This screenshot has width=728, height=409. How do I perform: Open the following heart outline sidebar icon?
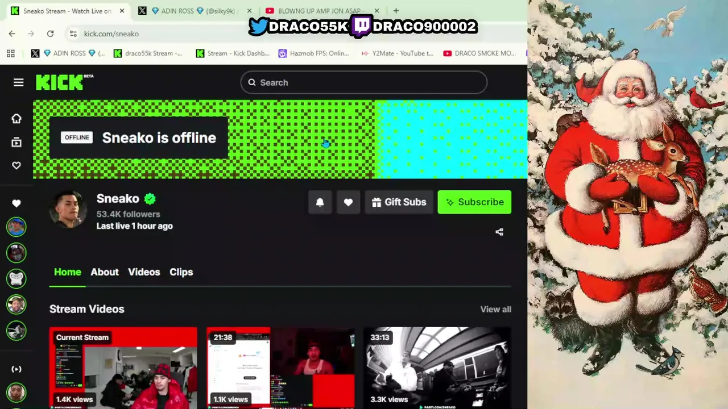tap(16, 165)
